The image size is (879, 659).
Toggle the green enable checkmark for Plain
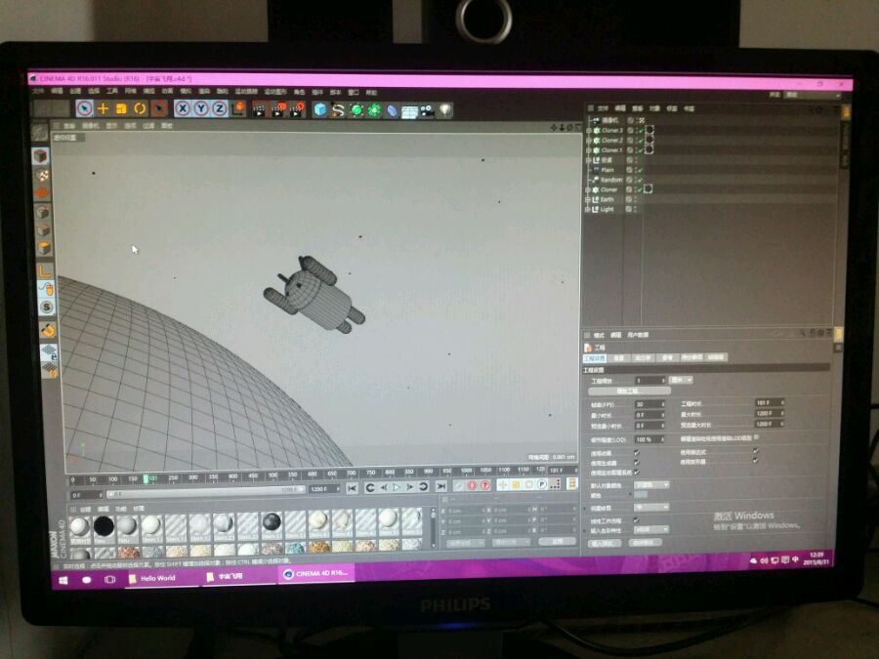(x=640, y=170)
